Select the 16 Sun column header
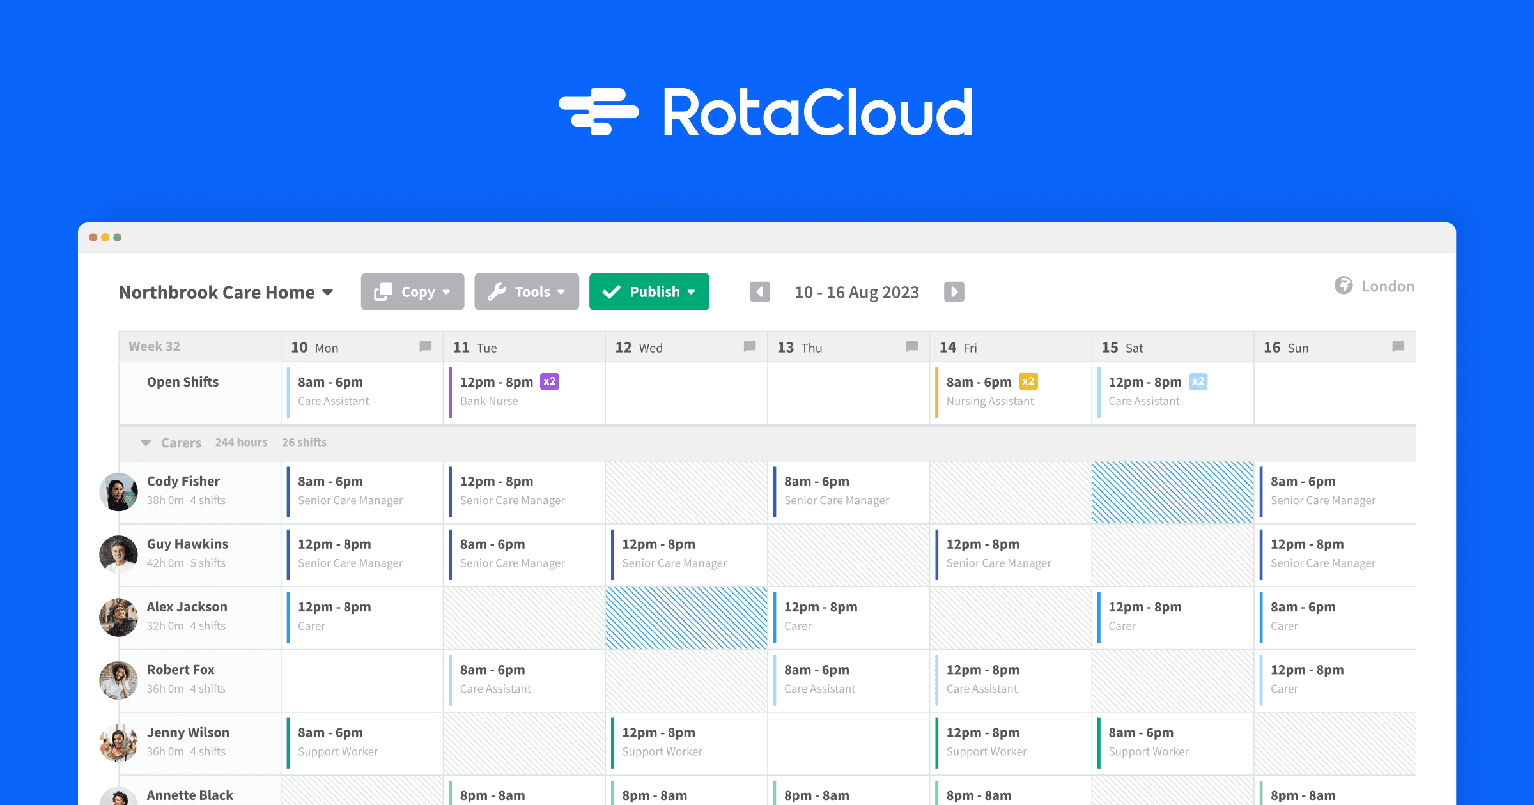Image resolution: width=1534 pixels, height=805 pixels. [1335, 347]
